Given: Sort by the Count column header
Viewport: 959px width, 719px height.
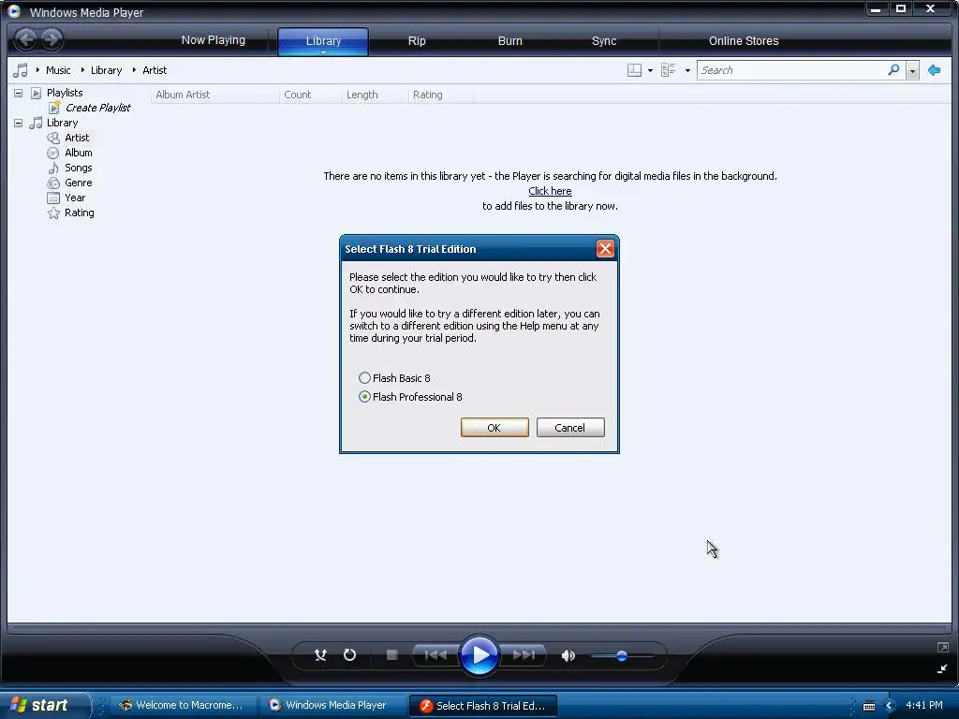Looking at the screenshot, I should click(x=311, y=95).
